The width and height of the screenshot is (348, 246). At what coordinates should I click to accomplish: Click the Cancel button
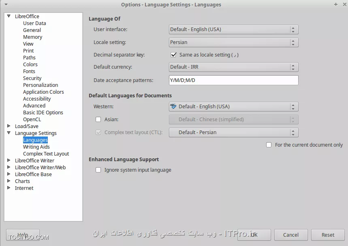(x=291, y=235)
